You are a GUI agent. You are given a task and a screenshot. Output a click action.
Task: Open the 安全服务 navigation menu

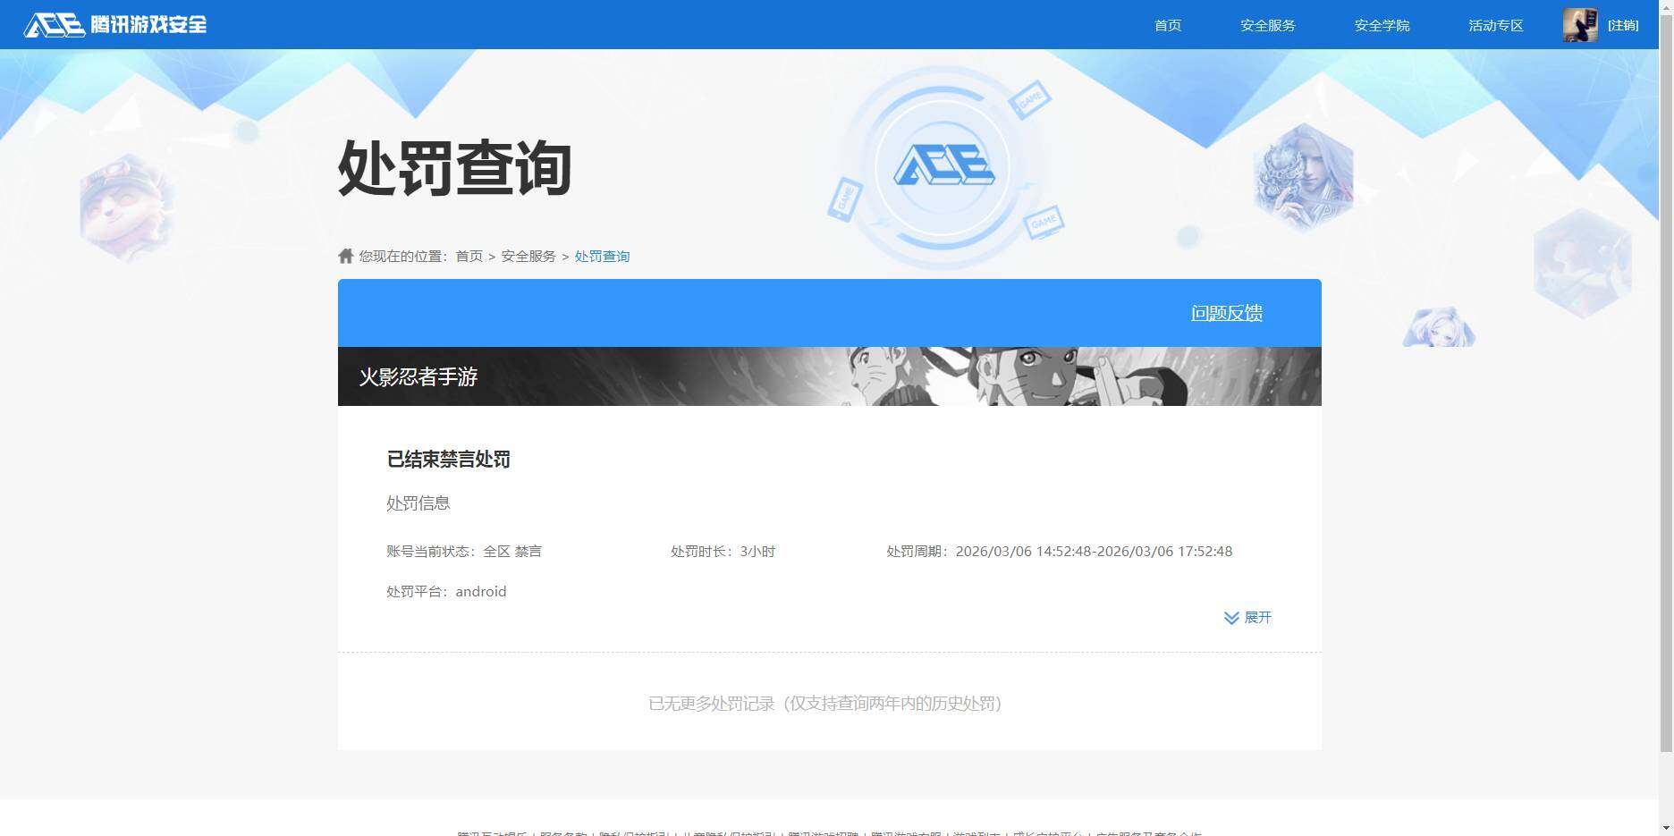click(1267, 25)
